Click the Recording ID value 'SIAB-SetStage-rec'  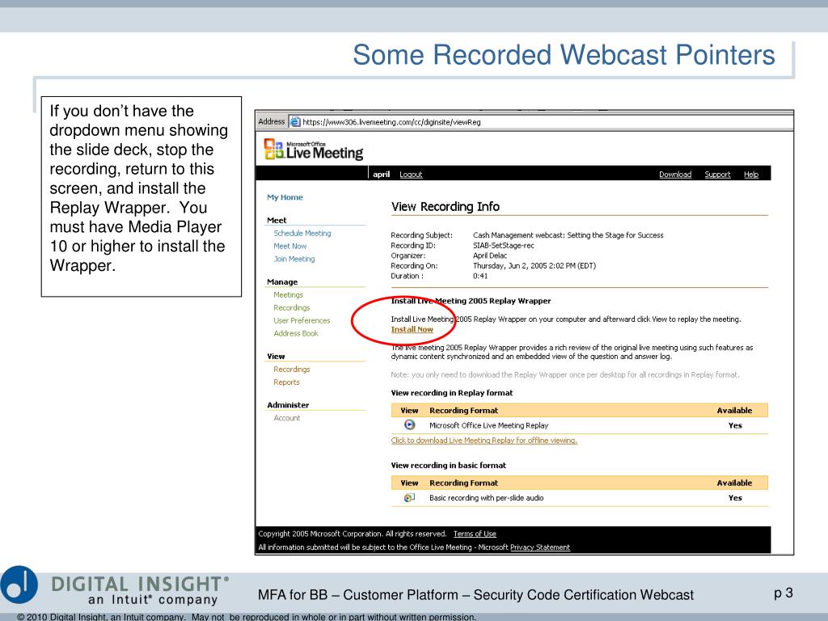pyautogui.click(x=503, y=246)
